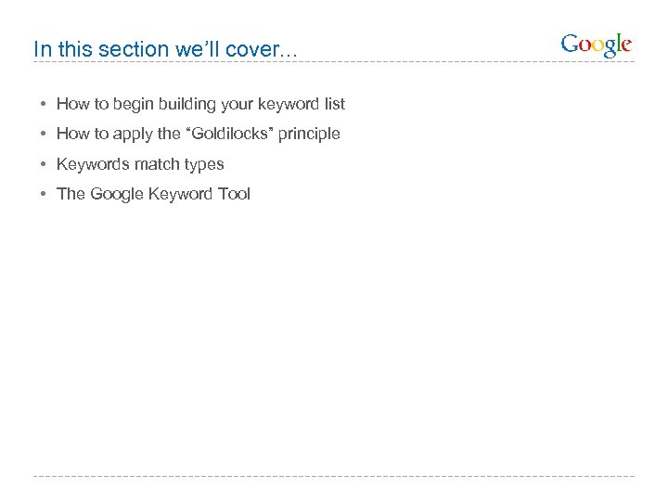Select the "Goldilocks" principle bullet line

199,134
